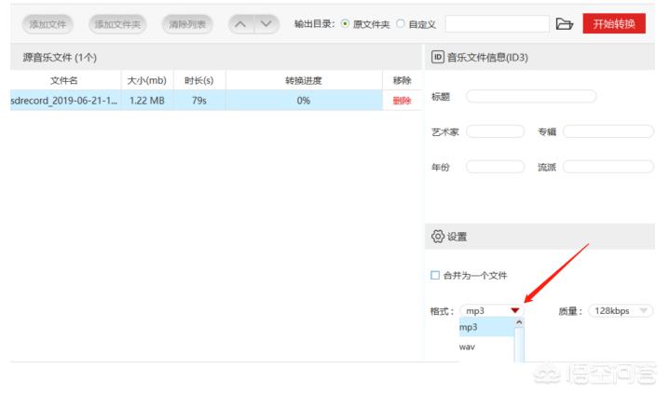Click the 艺术家 artist input field
Image resolution: width=669 pixels, height=396 pixels.
click(496, 131)
